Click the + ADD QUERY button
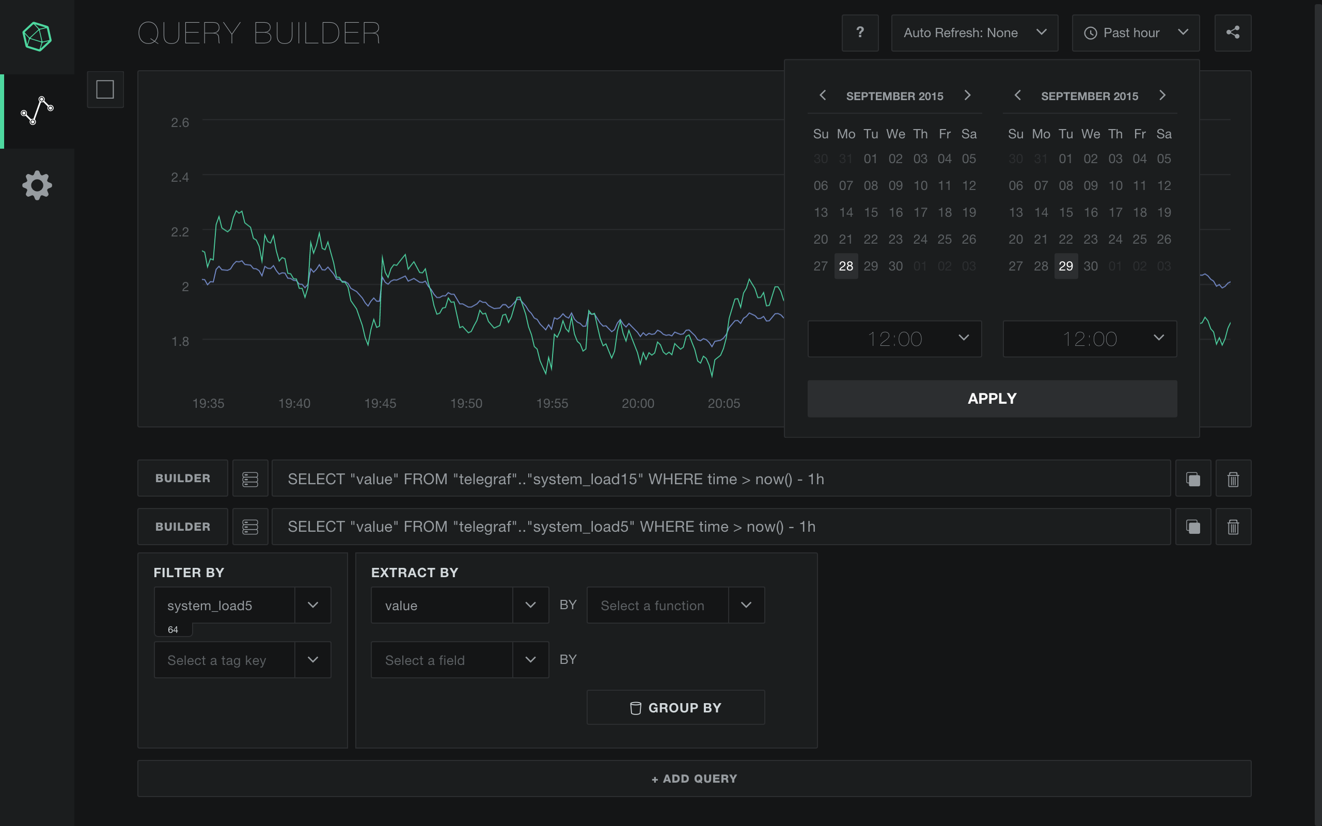 (694, 779)
